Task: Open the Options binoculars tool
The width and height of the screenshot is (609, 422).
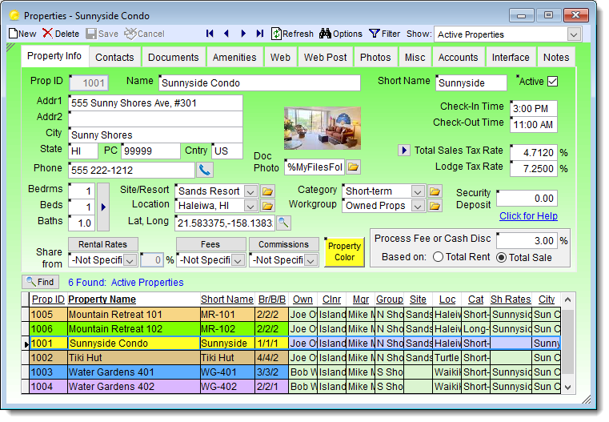Action: (341, 34)
